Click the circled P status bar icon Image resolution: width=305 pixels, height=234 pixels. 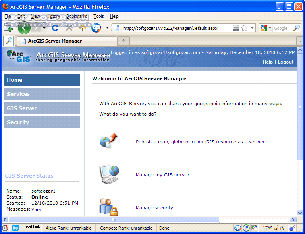pyautogui.click(x=246, y=228)
